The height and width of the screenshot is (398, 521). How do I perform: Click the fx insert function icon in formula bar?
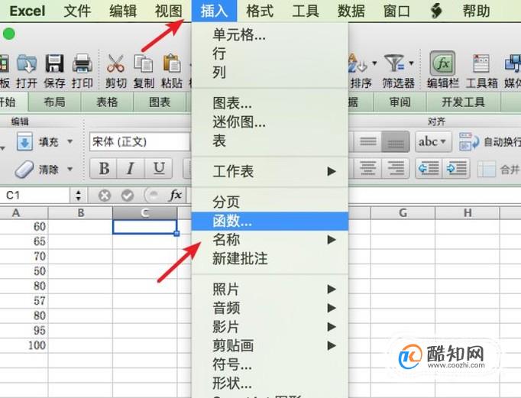tap(175, 195)
